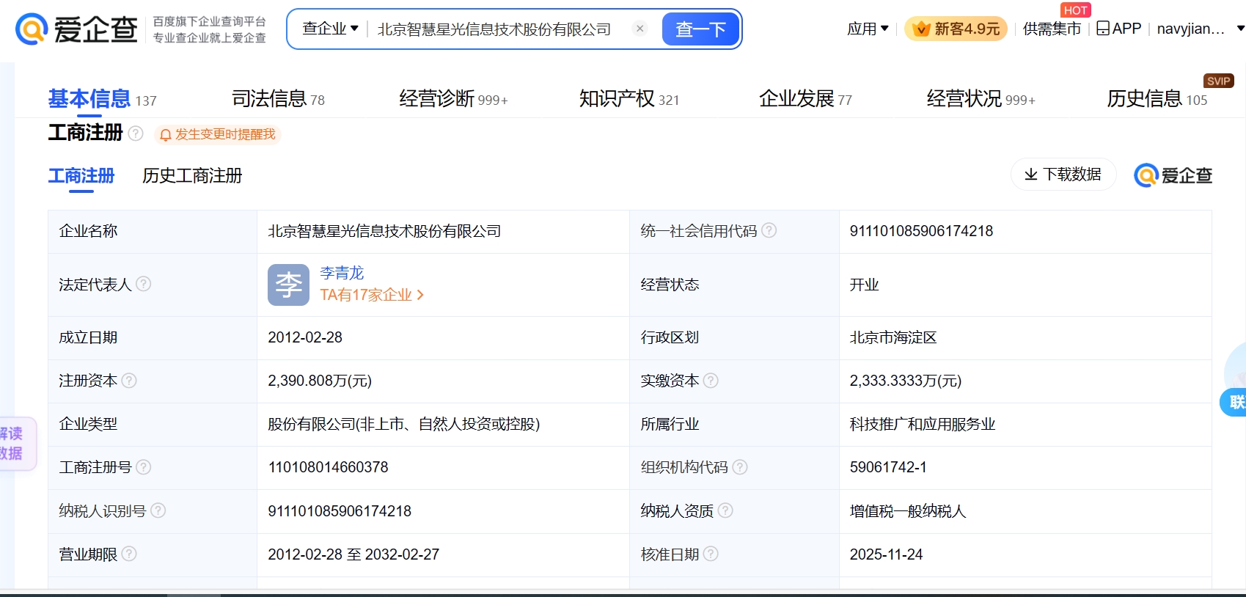Click help icon beside 法定代表人
The image size is (1246, 597).
point(144,284)
